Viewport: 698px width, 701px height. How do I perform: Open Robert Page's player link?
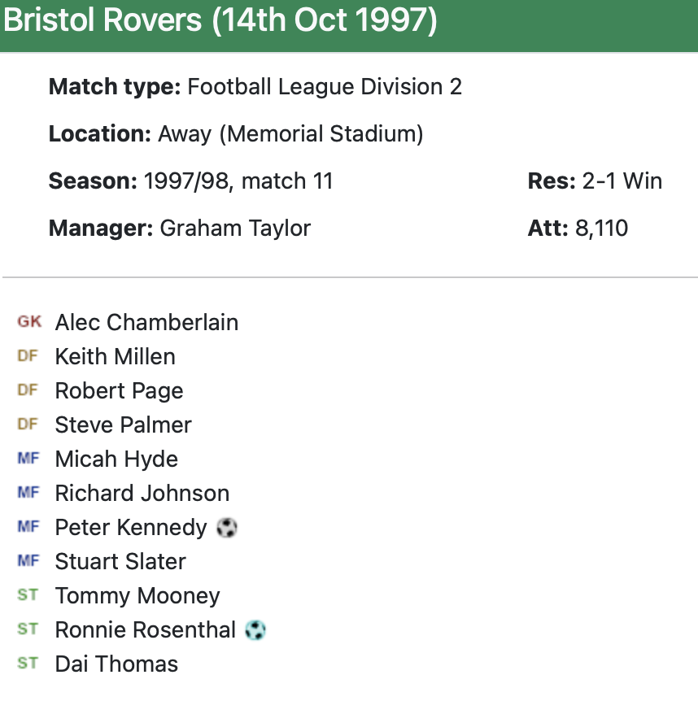tap(119, 390)
